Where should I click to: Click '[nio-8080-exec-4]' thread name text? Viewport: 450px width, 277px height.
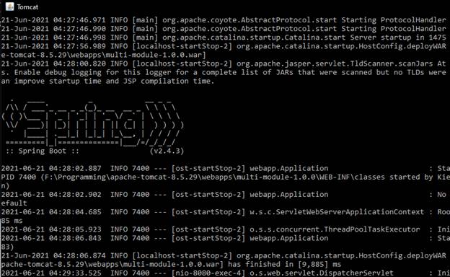pos(208,273)
